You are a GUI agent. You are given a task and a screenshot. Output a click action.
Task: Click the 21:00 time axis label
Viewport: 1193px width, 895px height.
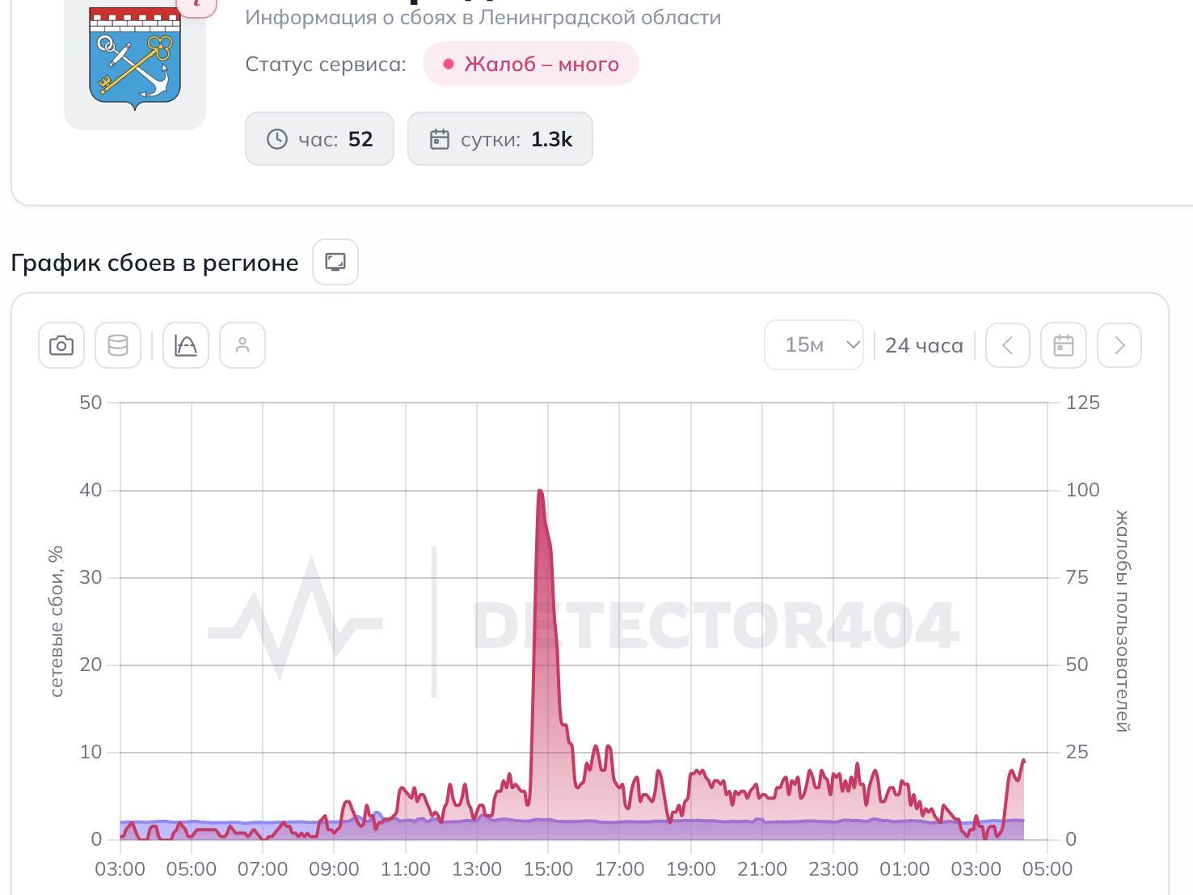(762, 869)
